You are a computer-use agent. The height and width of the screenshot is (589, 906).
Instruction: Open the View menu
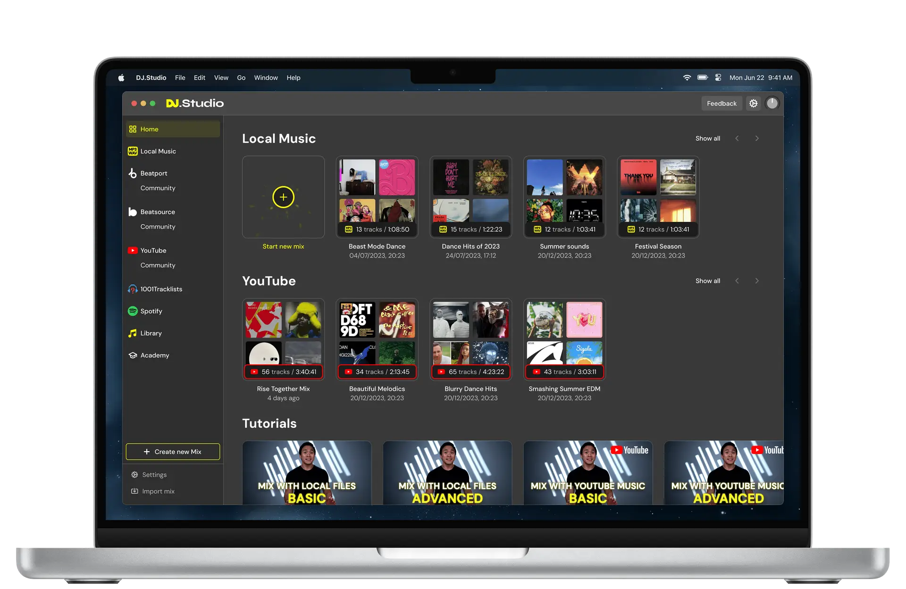tap(221, 78)
